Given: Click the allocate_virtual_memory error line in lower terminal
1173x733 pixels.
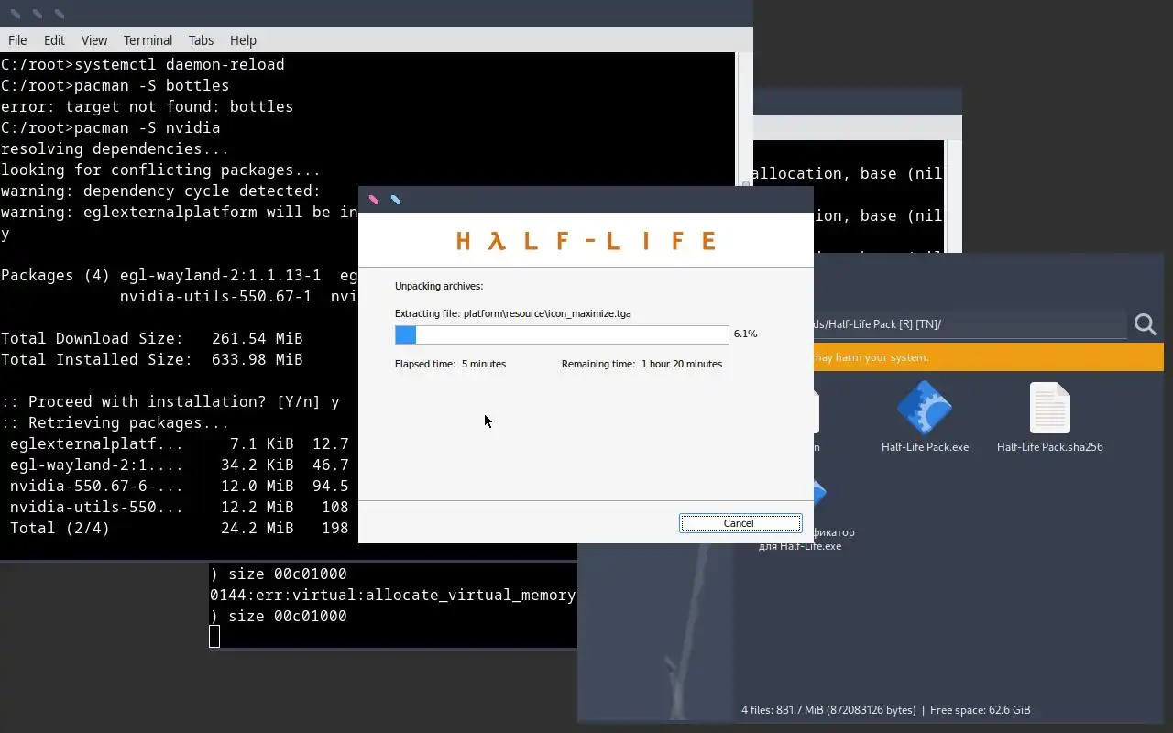Looking at the screenshot, I should coord(393,595).
